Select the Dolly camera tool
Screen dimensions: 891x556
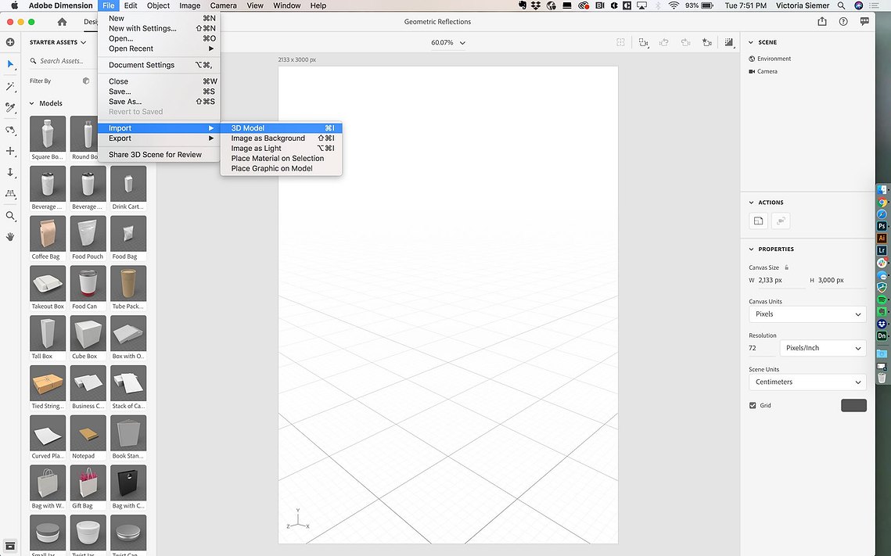[10, 172]
